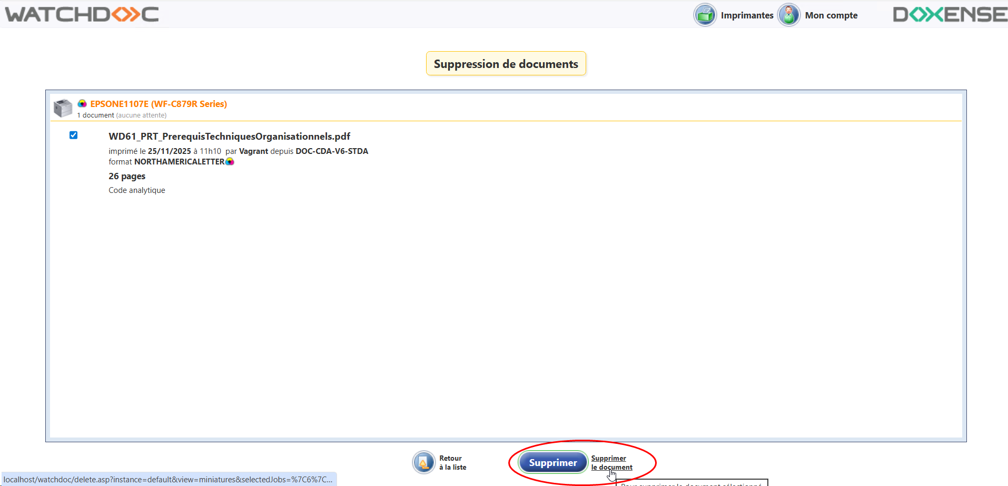
Task: Click the Mon compte user icon
Action: pos(788,15)
